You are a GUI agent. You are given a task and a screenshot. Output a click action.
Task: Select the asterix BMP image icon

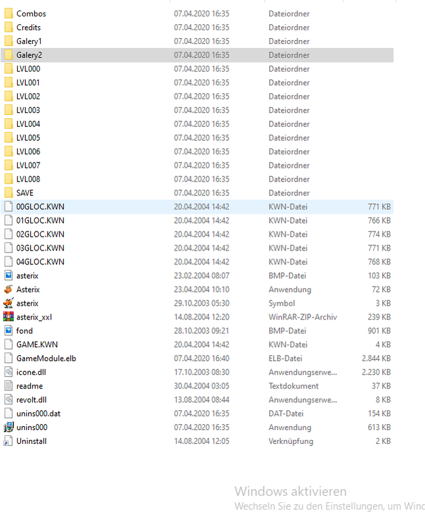9,275
